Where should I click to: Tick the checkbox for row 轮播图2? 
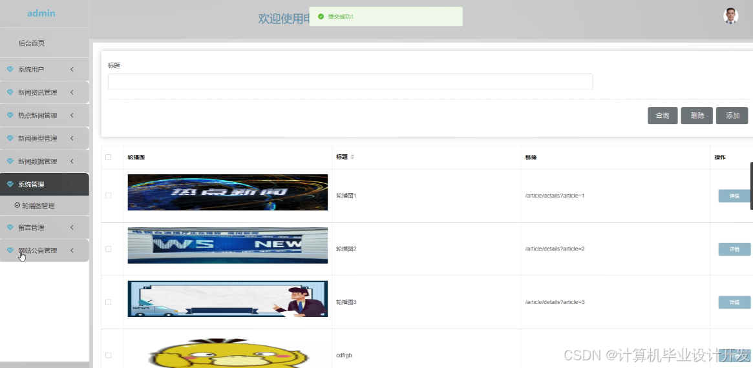point(108,249)
